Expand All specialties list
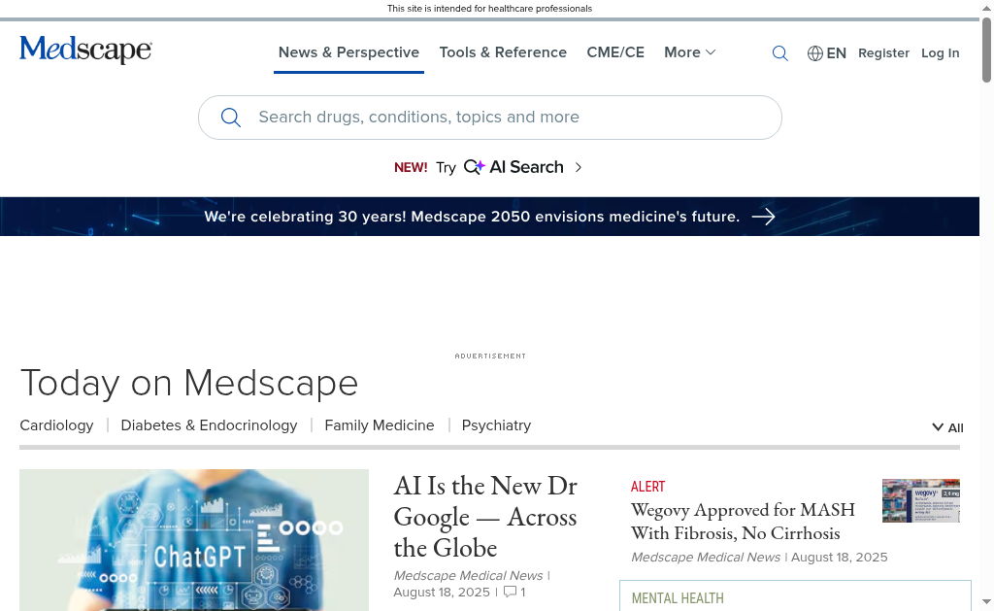The image size is (994, 611). [x=947, y=427]
